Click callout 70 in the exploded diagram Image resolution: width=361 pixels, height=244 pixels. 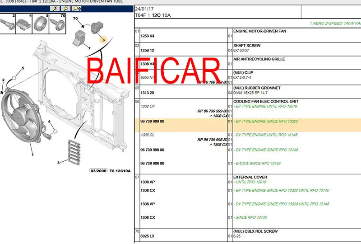point(75,19)
